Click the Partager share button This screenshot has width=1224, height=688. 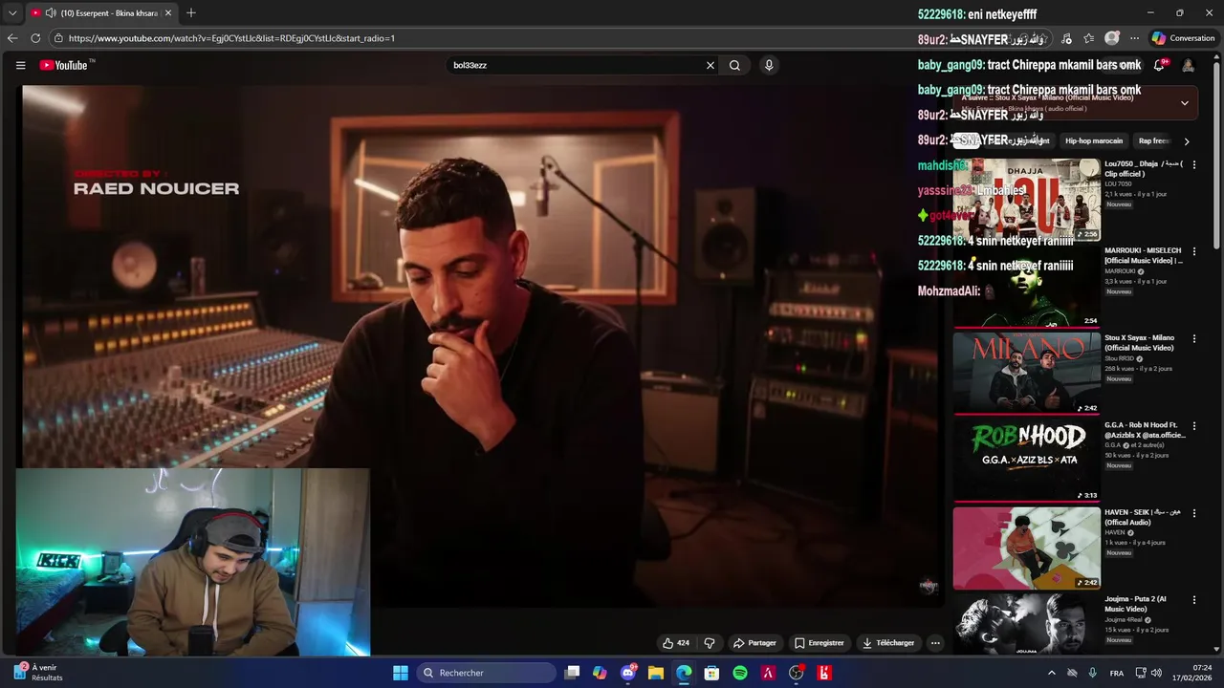pyautogui.click(x=754, y=643)
